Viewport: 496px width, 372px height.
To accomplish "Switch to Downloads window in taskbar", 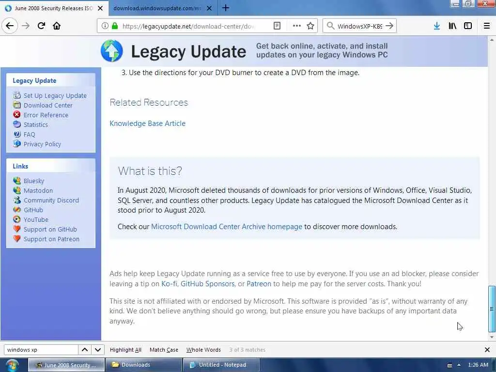I will (x=144, y=365).
